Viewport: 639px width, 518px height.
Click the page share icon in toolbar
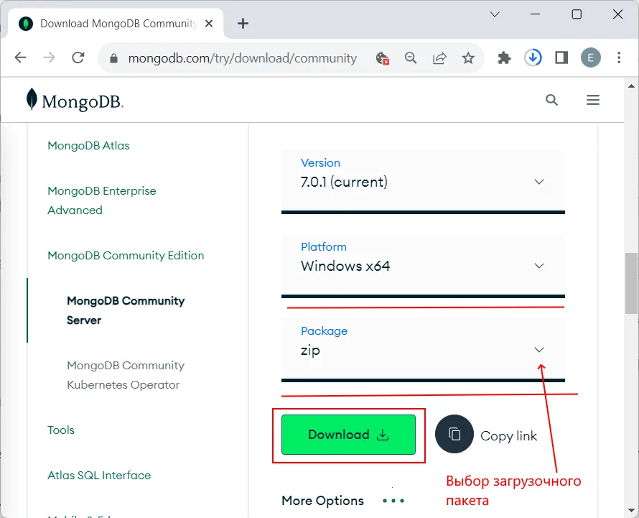click(439, 57)
